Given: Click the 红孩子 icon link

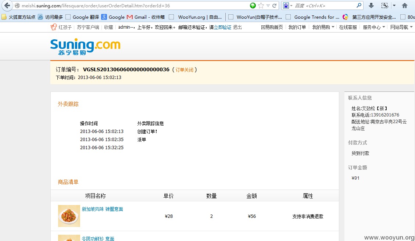Looking at the screenshot, I should point(61,27).
